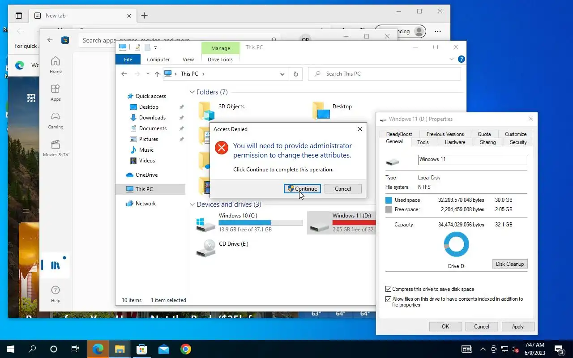Open Gaming in the Microsoft Store sidebar
This screenshot has width=573, height=358.
click(56, 120)
